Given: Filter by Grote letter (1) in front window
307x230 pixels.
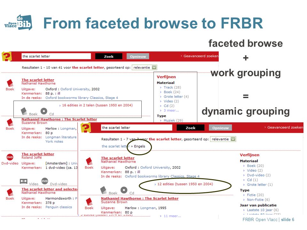Looking at the screenshot, I should coord(260,184).
